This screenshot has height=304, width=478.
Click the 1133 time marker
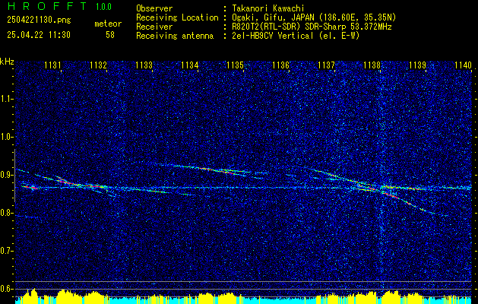tap(144, 65)
